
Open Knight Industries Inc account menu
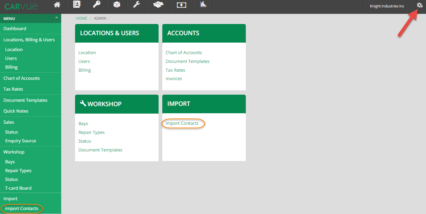pyautogui.click(x=387, y=6)
